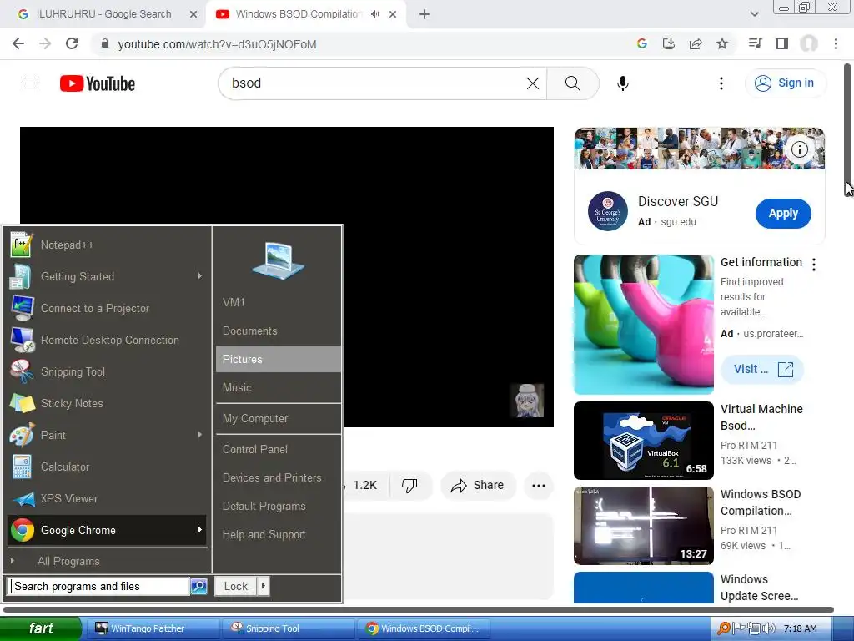Click the fart Start button
The width and height of the screenshot is (854, 641).
[41, 628]
